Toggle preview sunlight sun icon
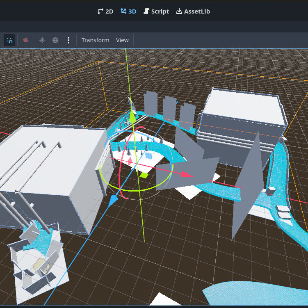The height and width of the screenshot is (308, 308). click(x=42, y=40)
